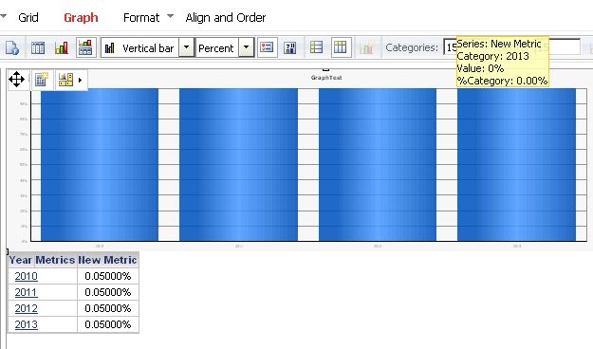The width and height of the screenshot is (593, 349).
Task: Click the calculator grid icon above graph
Action: point(41,80)
